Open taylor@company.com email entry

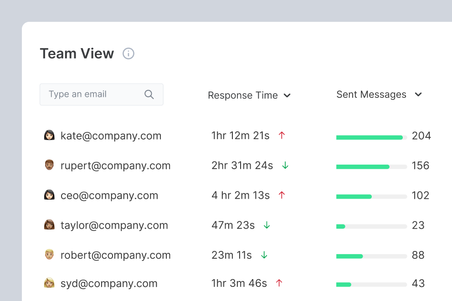114,226
